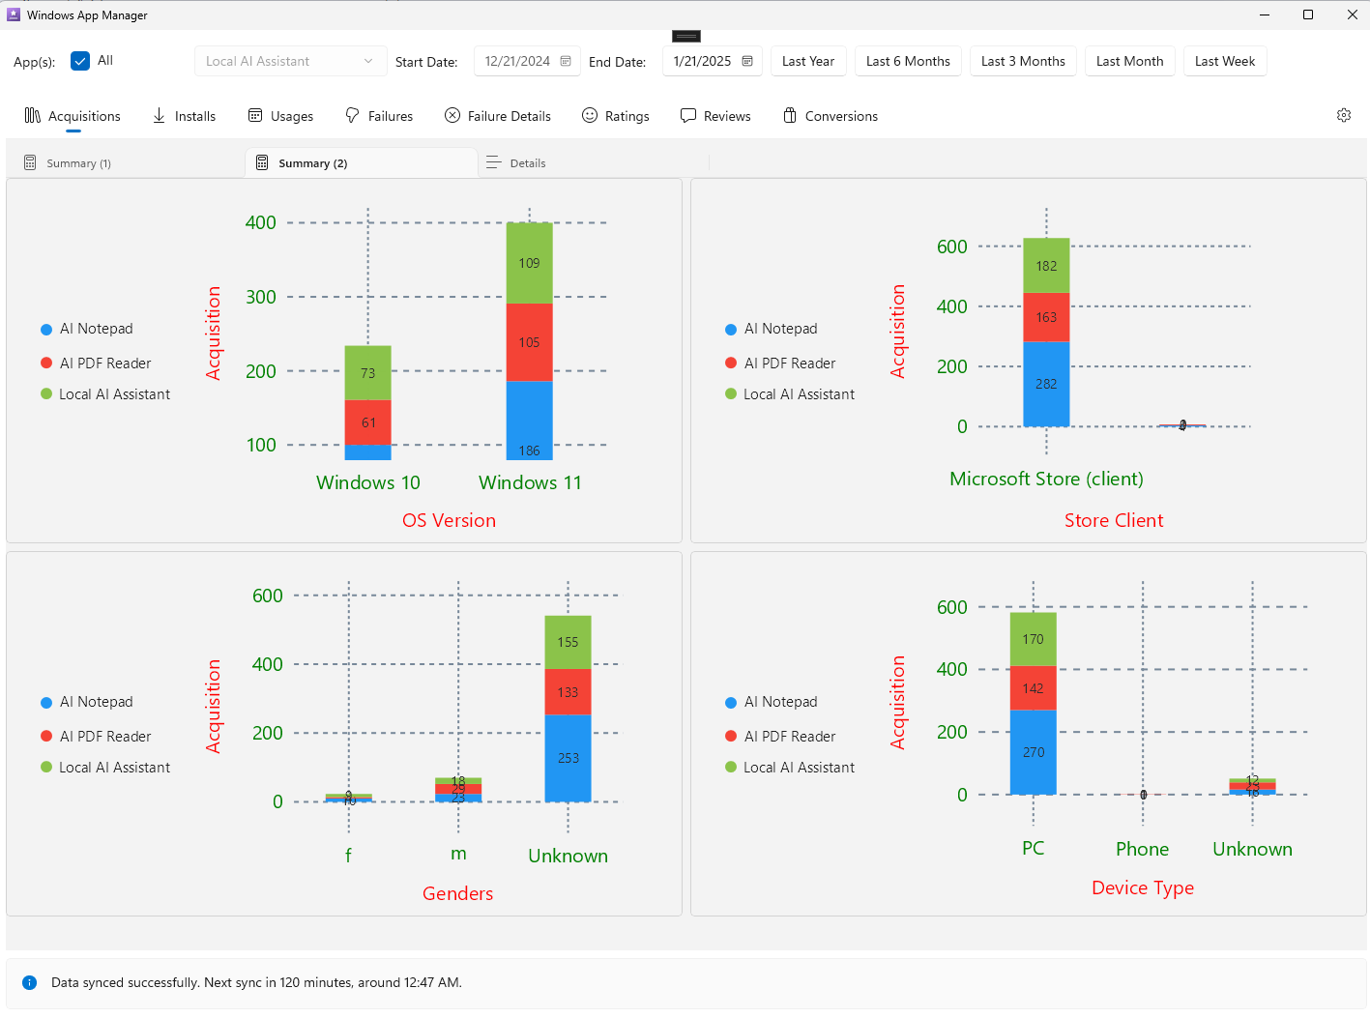Click the Windows 11 red segment labeled 105
Image resolution: width=1370 pixels, height=1018 pixels.
[530, 342]
